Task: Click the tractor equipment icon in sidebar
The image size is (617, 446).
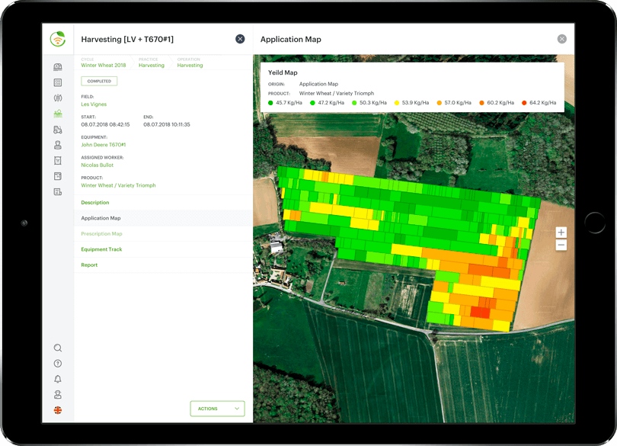Action: 58,130
